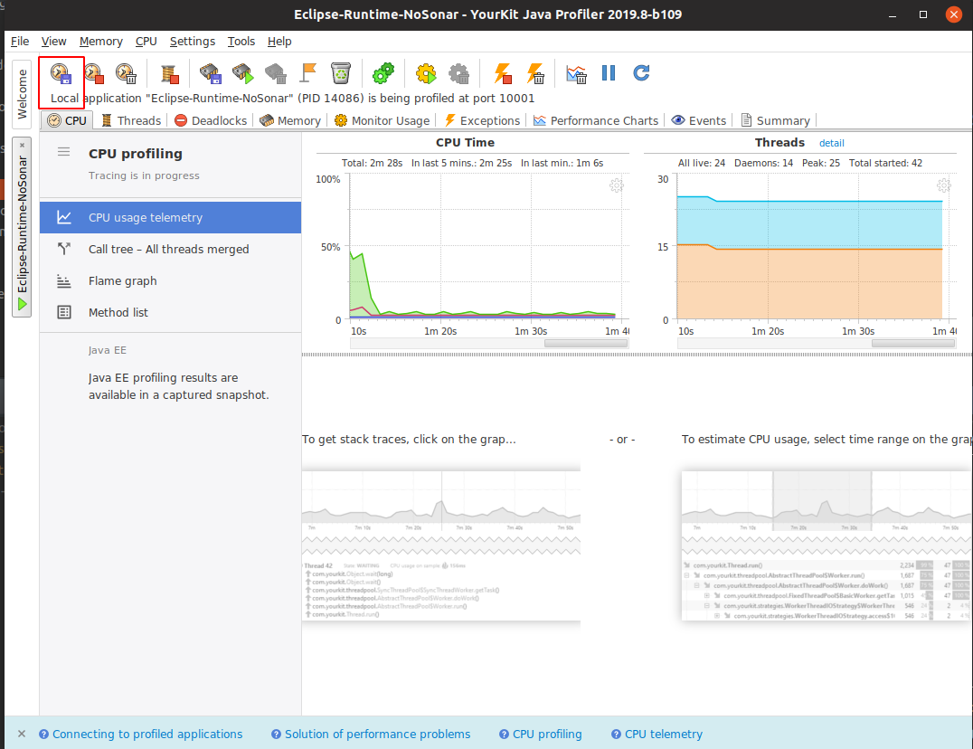Select the CPU tab

(x=67, y=120)
